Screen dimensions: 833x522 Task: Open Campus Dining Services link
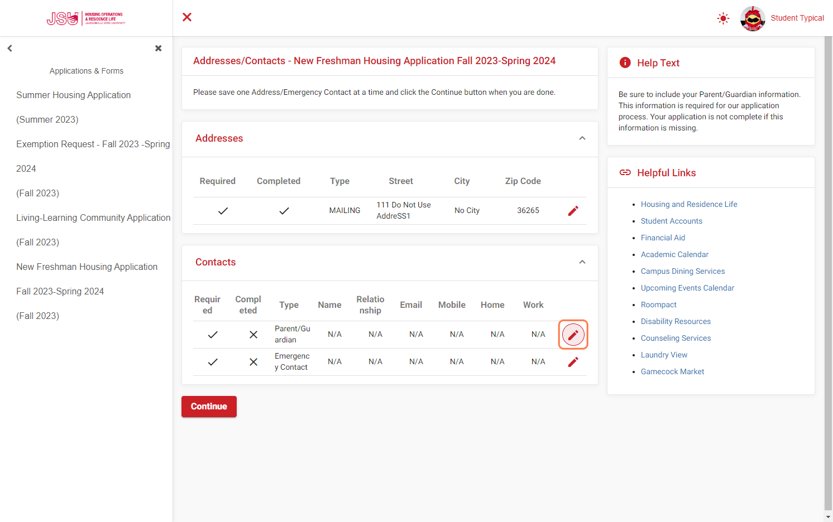(x=683, y=271)
